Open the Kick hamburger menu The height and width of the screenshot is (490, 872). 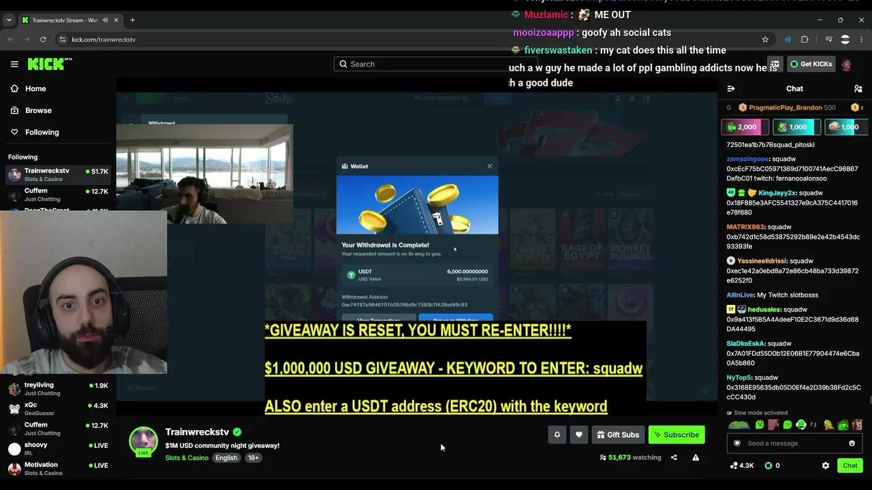pos(14,64)
